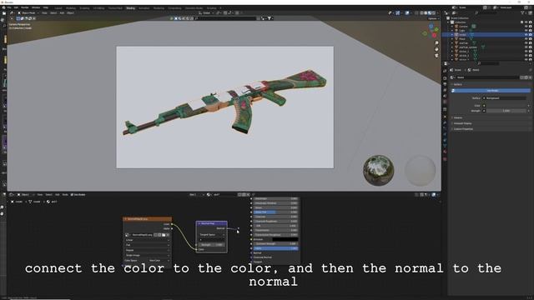Select solid viewport shading

pyautogui.click(x=426, y=13)
